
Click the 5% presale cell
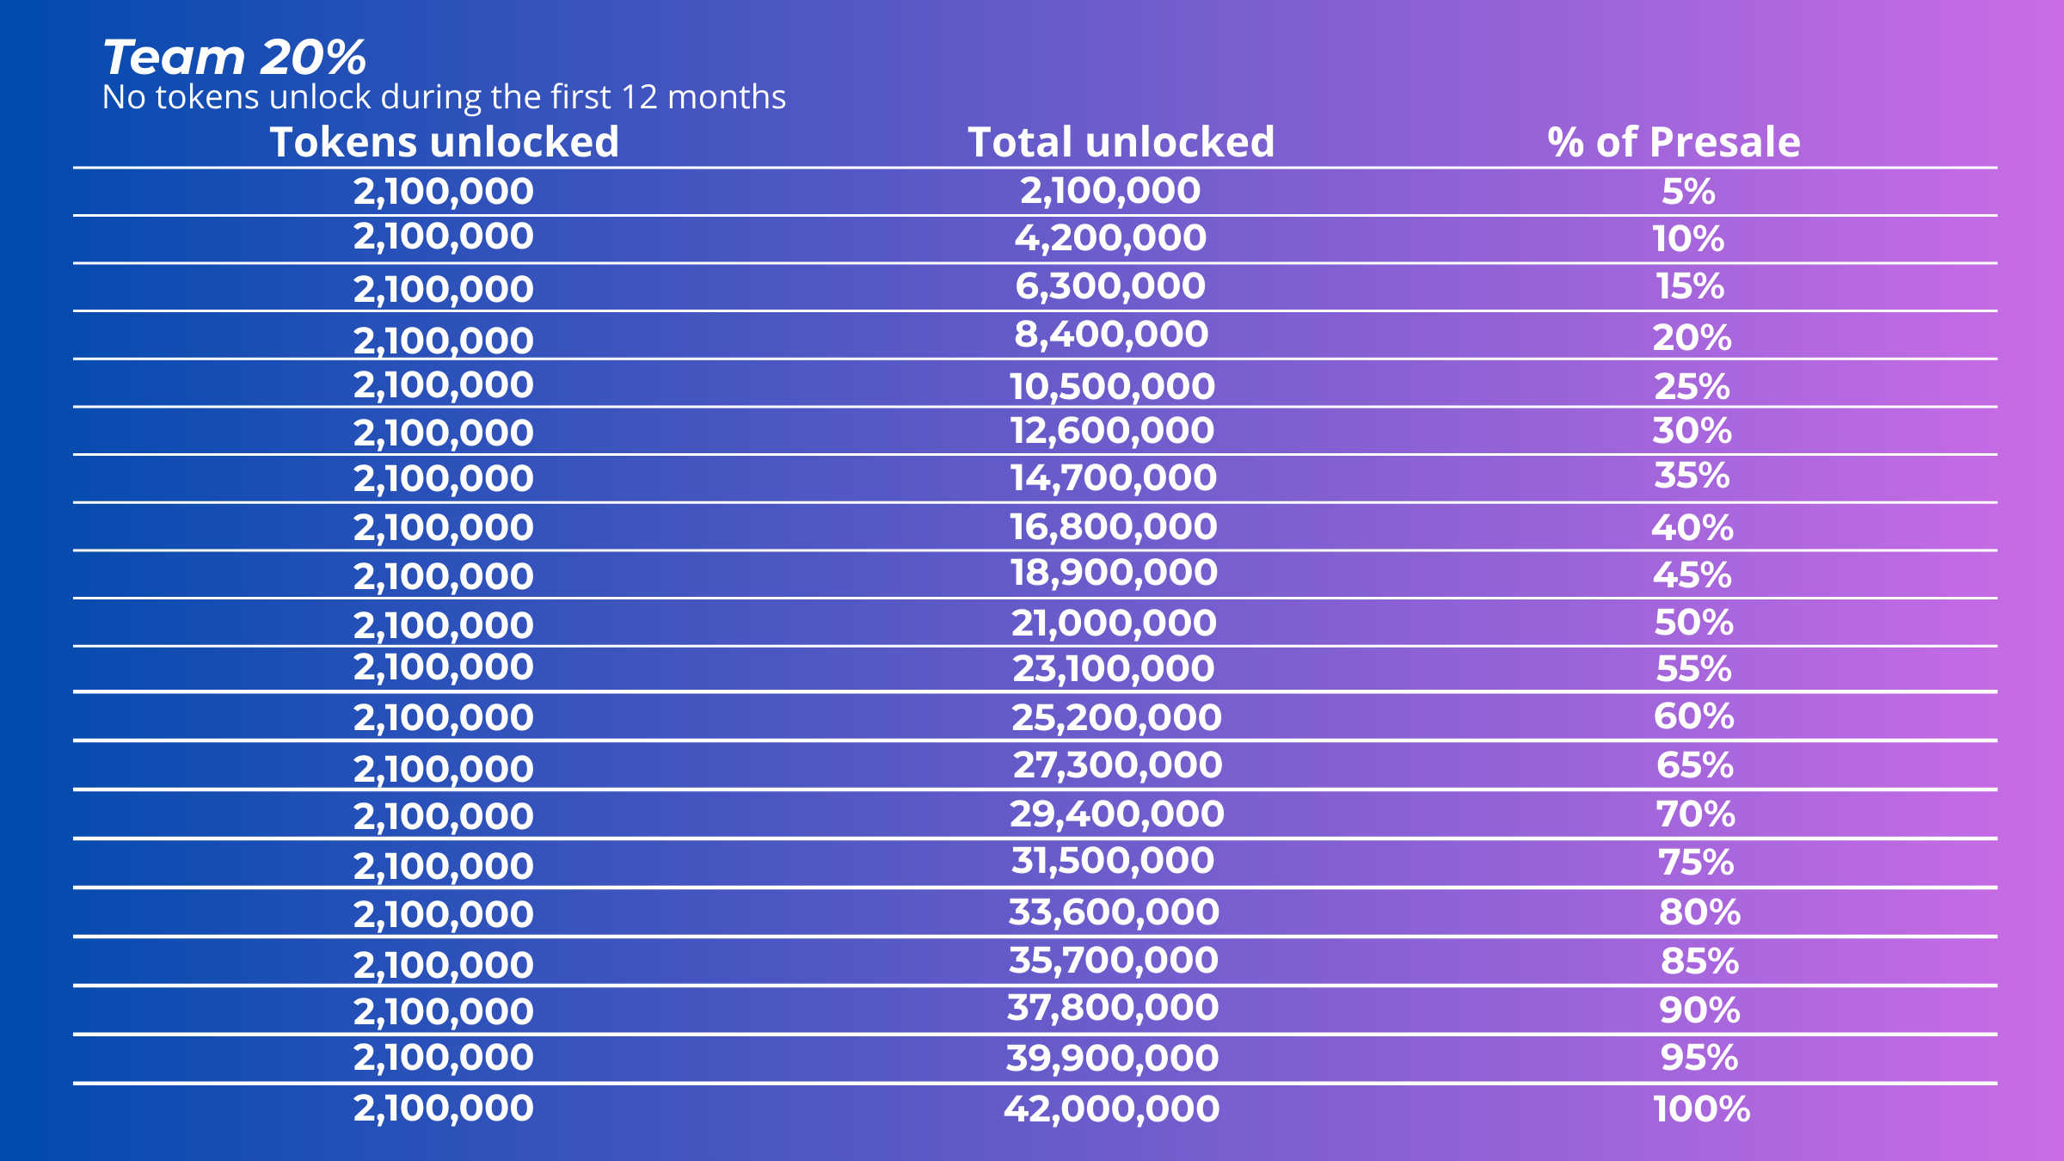(1688, 192)
